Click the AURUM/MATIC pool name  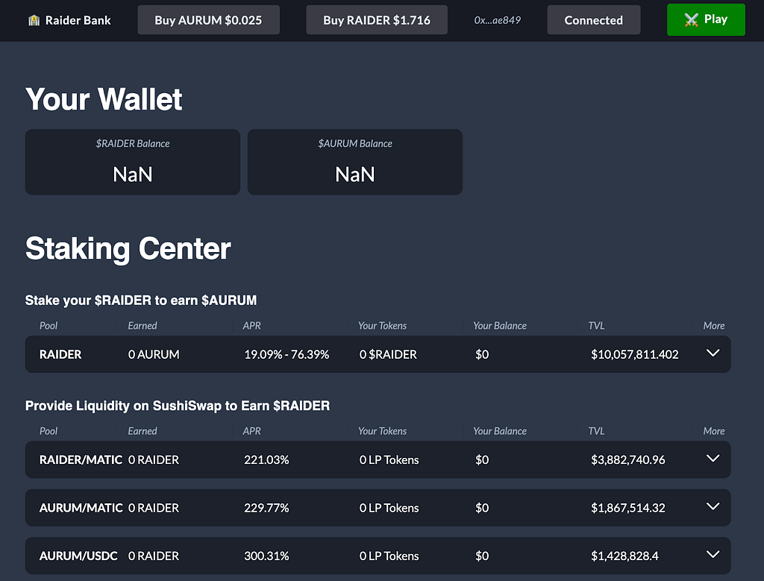coord(81,508)
